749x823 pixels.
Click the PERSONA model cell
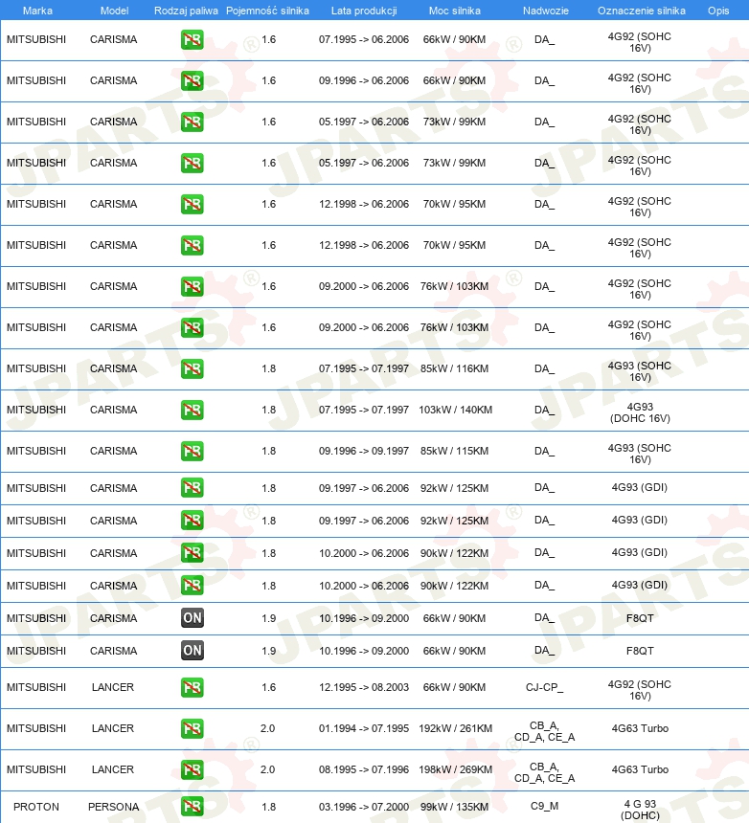(113, 807)
